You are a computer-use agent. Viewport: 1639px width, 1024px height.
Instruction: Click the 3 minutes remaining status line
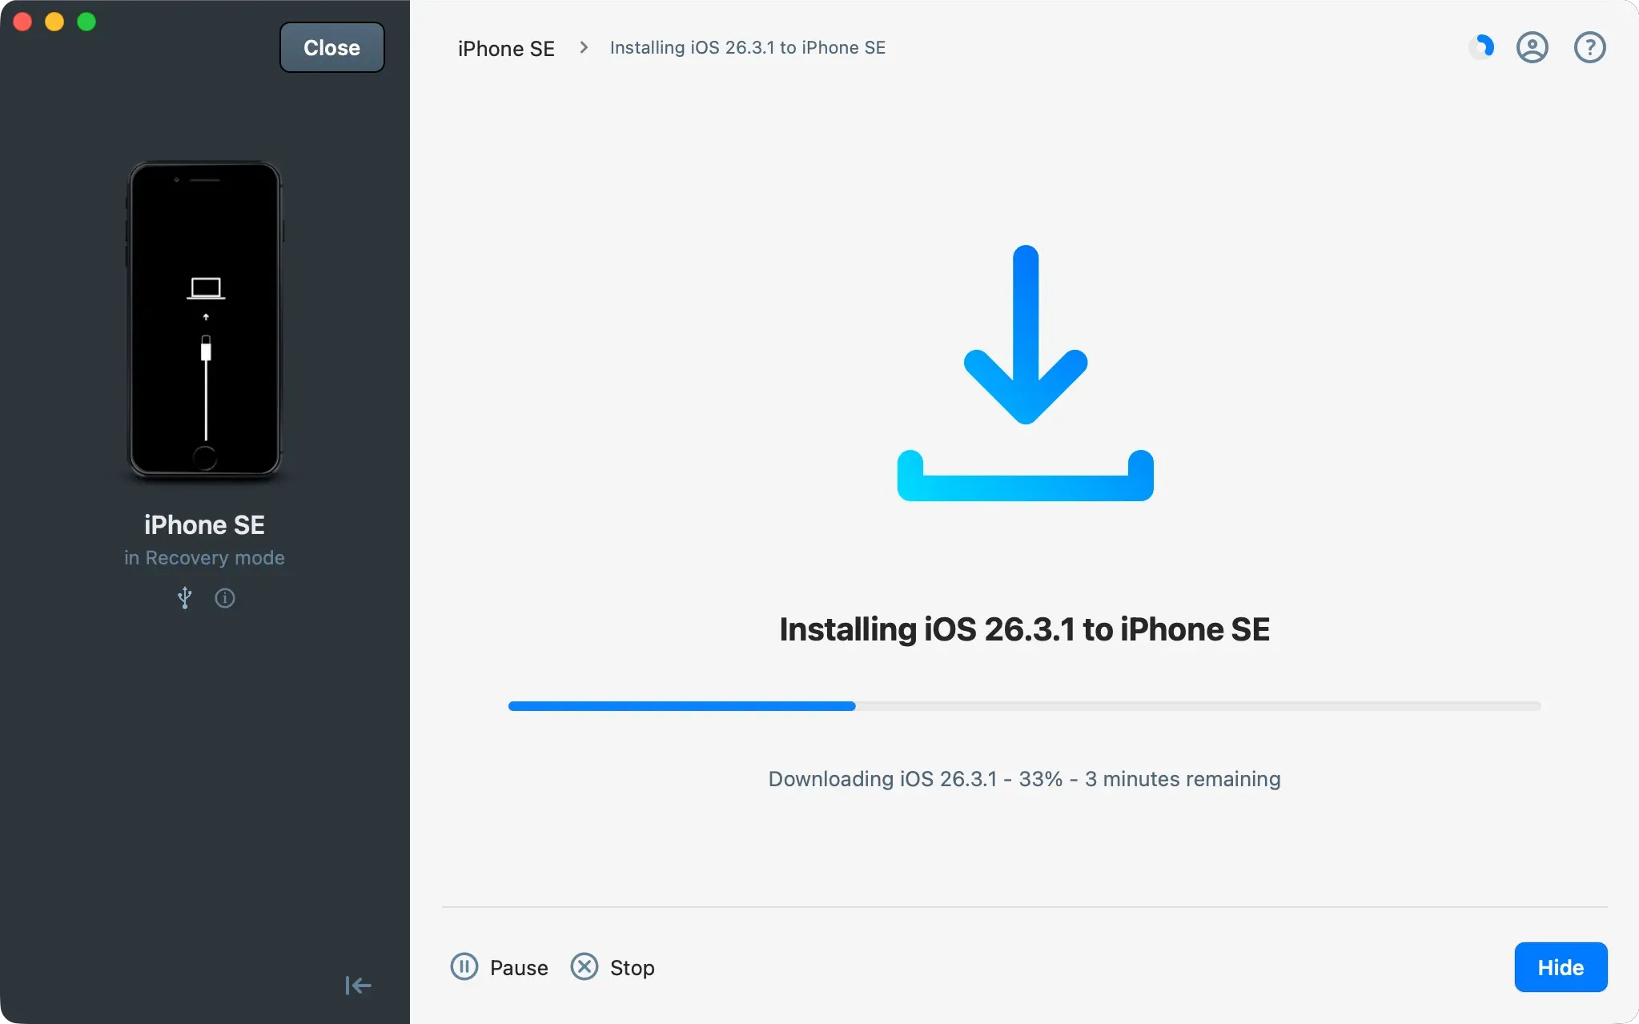(x=1023, y=778)
